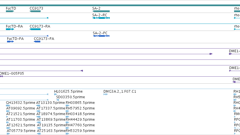Click the AT21521.5prime label
The image size is (240, 135).
pyautogui.click(x=21, y=114)
